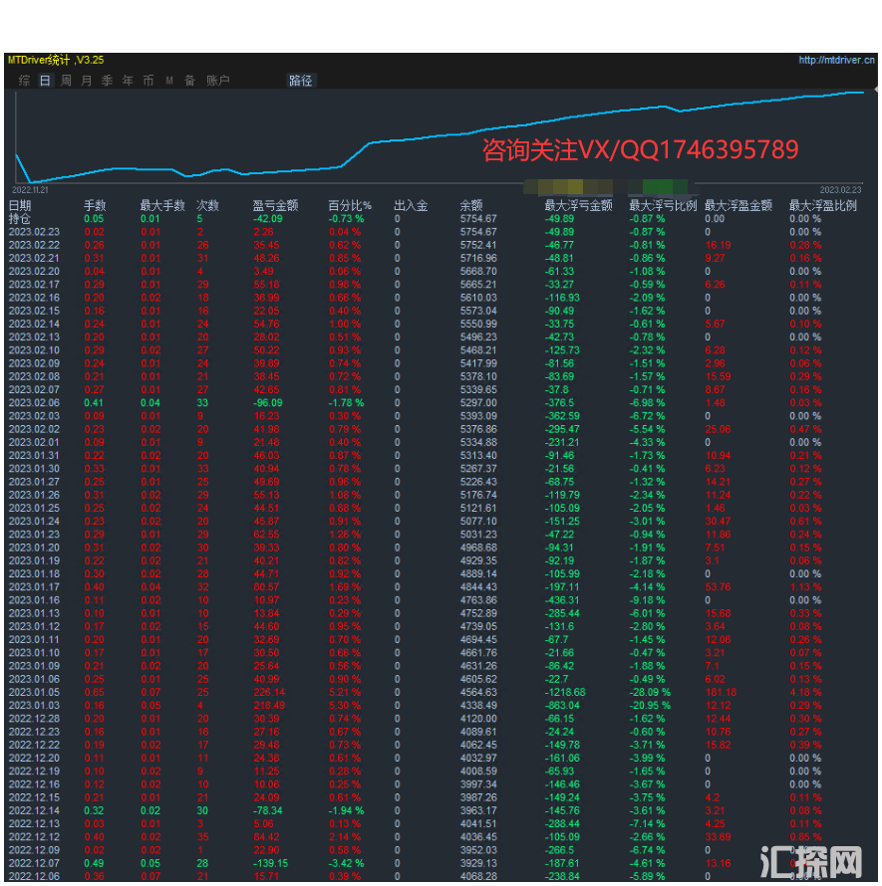Click the 5313.40 balance value
The image size is (882, 886).
pos(478,455)
